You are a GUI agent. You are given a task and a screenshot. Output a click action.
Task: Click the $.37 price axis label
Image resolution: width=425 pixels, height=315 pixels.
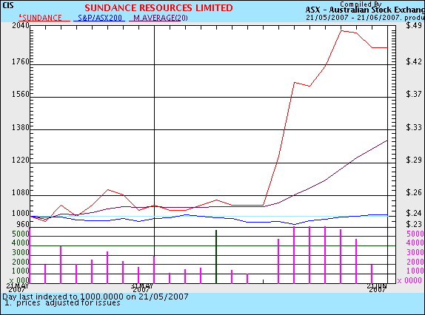414,94
